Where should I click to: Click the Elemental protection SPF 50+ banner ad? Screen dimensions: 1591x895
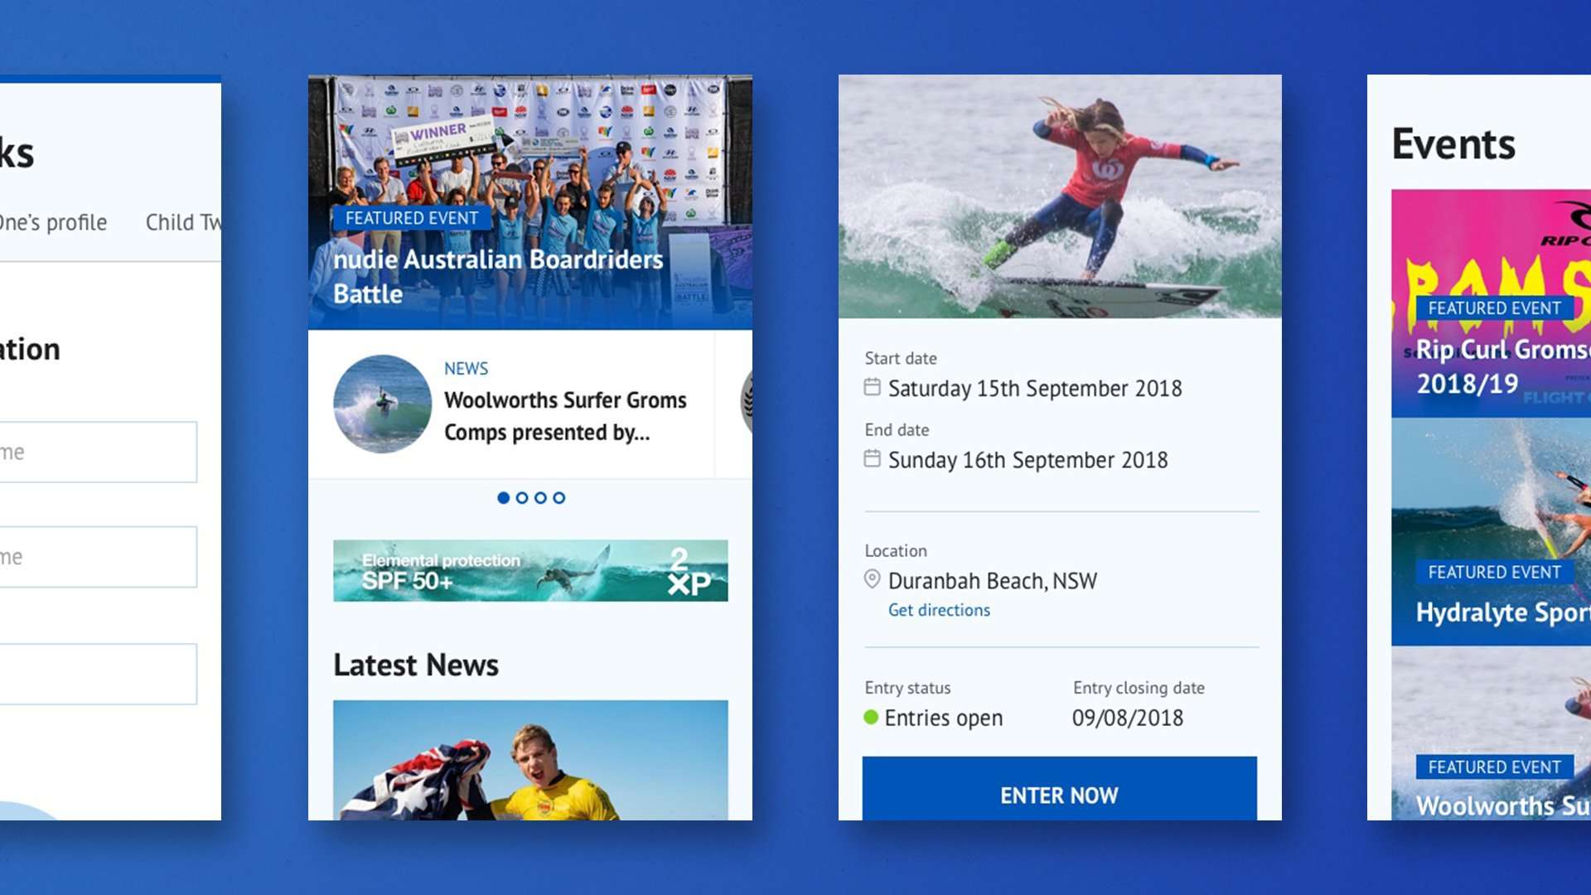tap(530, 571)
